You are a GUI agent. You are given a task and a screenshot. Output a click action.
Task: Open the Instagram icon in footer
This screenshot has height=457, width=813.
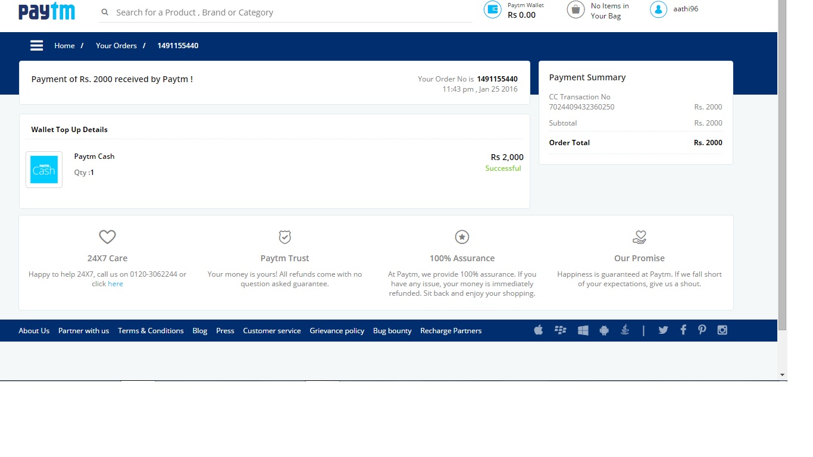723,330
